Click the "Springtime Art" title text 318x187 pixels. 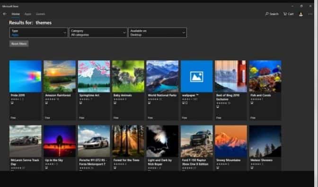(89, 95)
